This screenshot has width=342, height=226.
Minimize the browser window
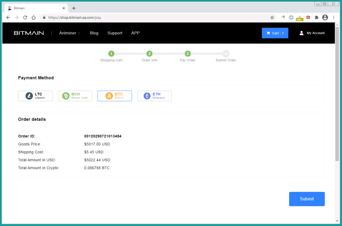318,4
